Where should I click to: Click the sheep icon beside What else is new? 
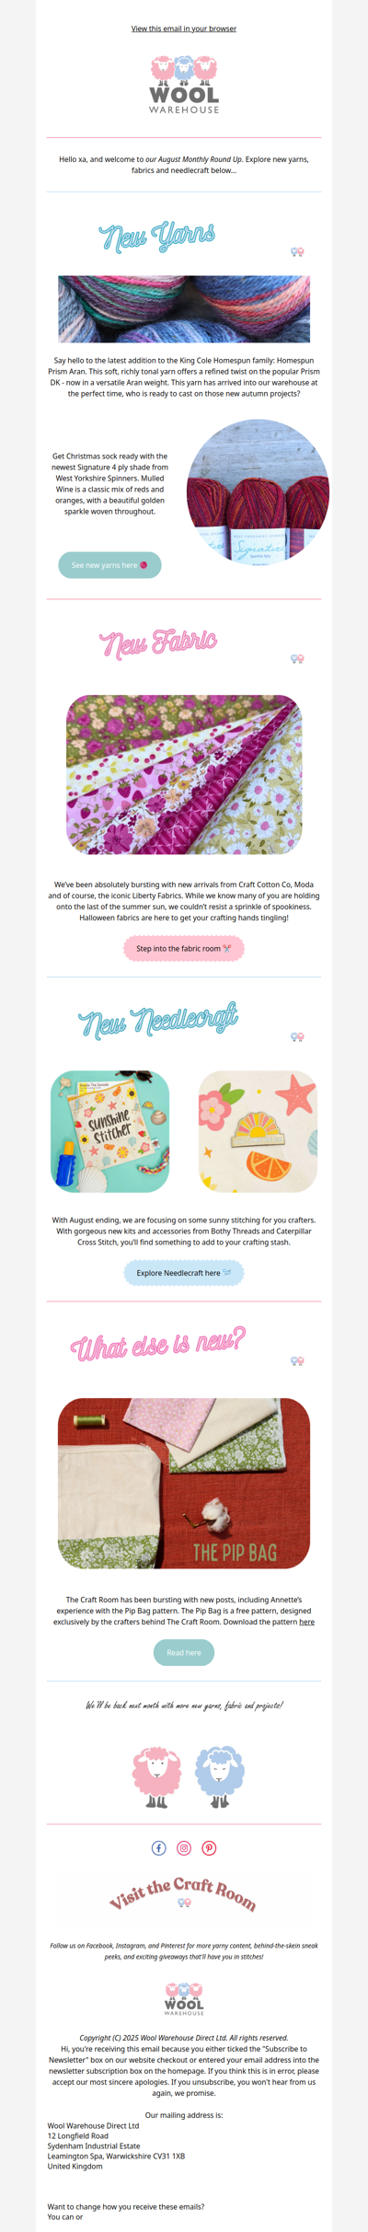coord(297,1360)
